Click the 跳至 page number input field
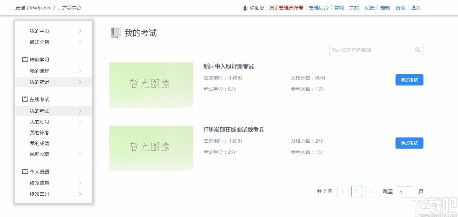Viewport: 458px width, 217px height. (x=405, y=192)
